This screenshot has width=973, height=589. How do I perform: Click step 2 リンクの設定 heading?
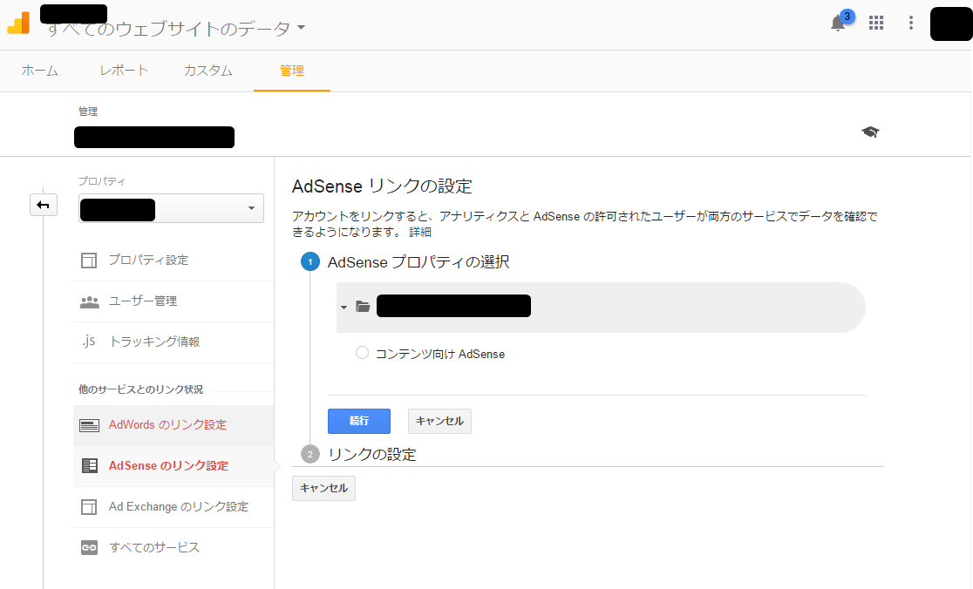(371, 455)
